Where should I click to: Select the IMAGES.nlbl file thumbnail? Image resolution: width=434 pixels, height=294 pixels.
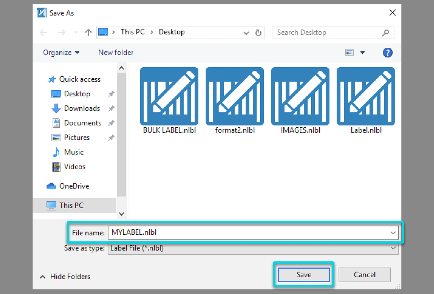tap(300, 96)
